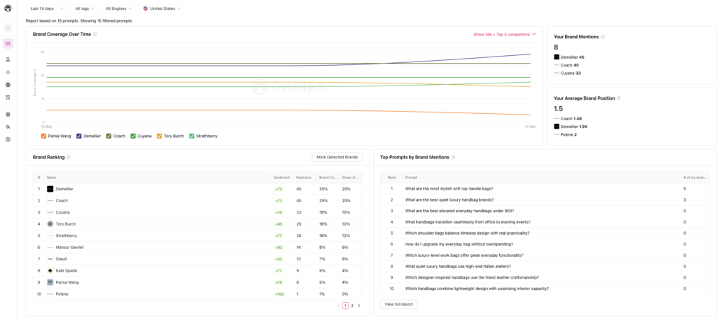The image size is (726, 319).
Task: Uncheck Parisa Wang in chart legend
Action: [43, 137]
